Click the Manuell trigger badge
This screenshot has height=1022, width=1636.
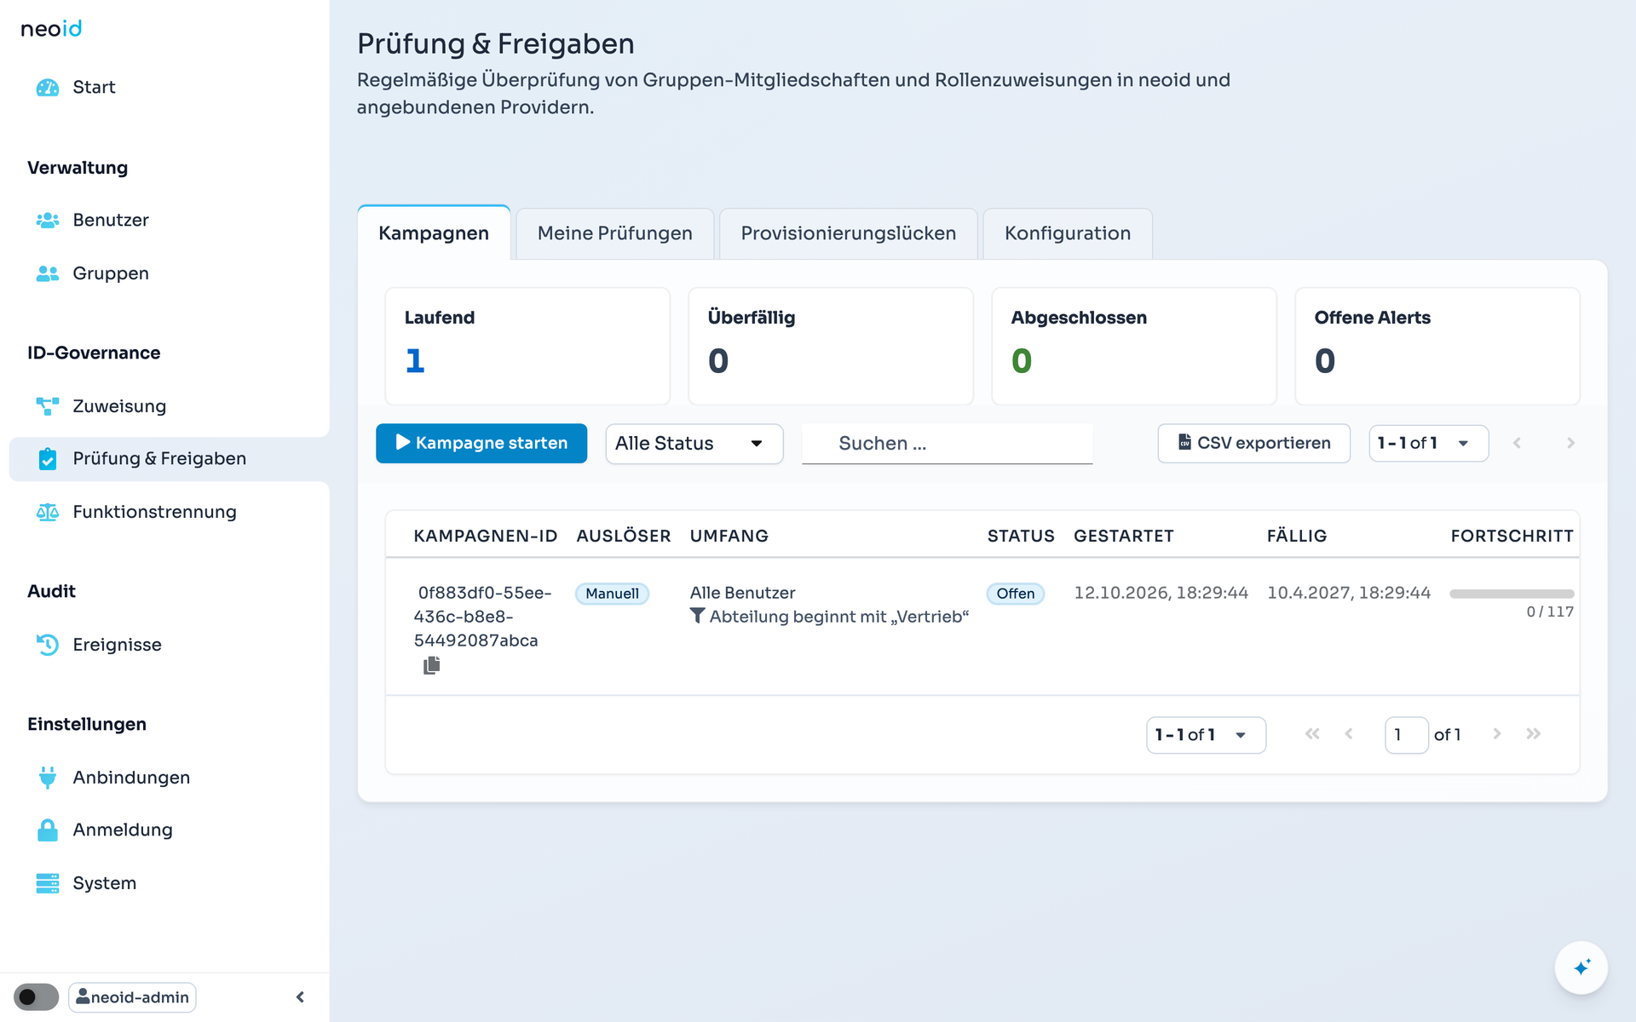click(x=612, y=594)
